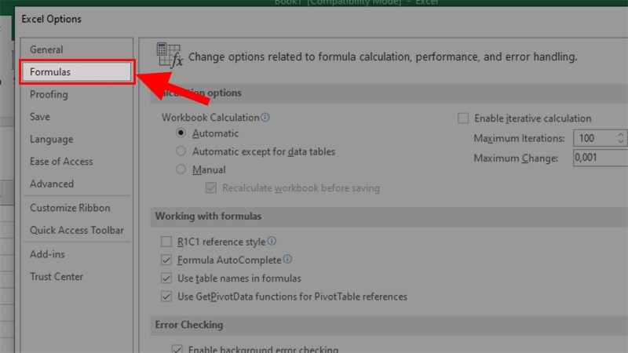Select the Automatic calculation radio button
This screenshot has height=353, width=628.
181,133
